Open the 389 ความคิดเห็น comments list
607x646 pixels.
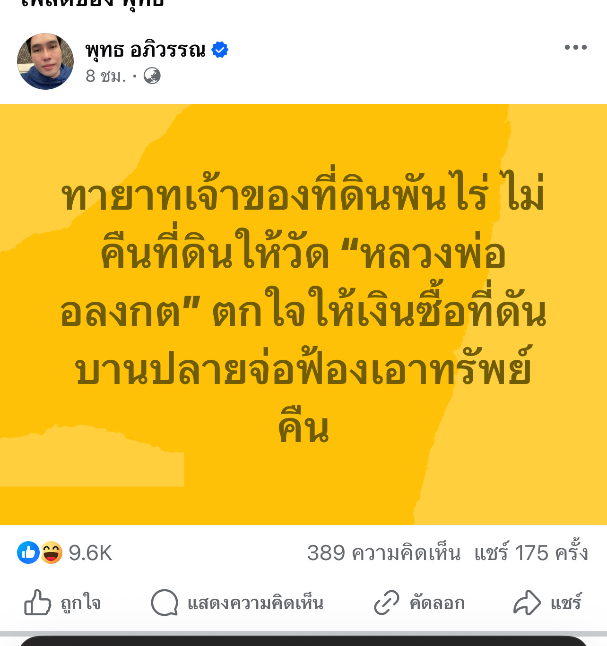[384, 553]
